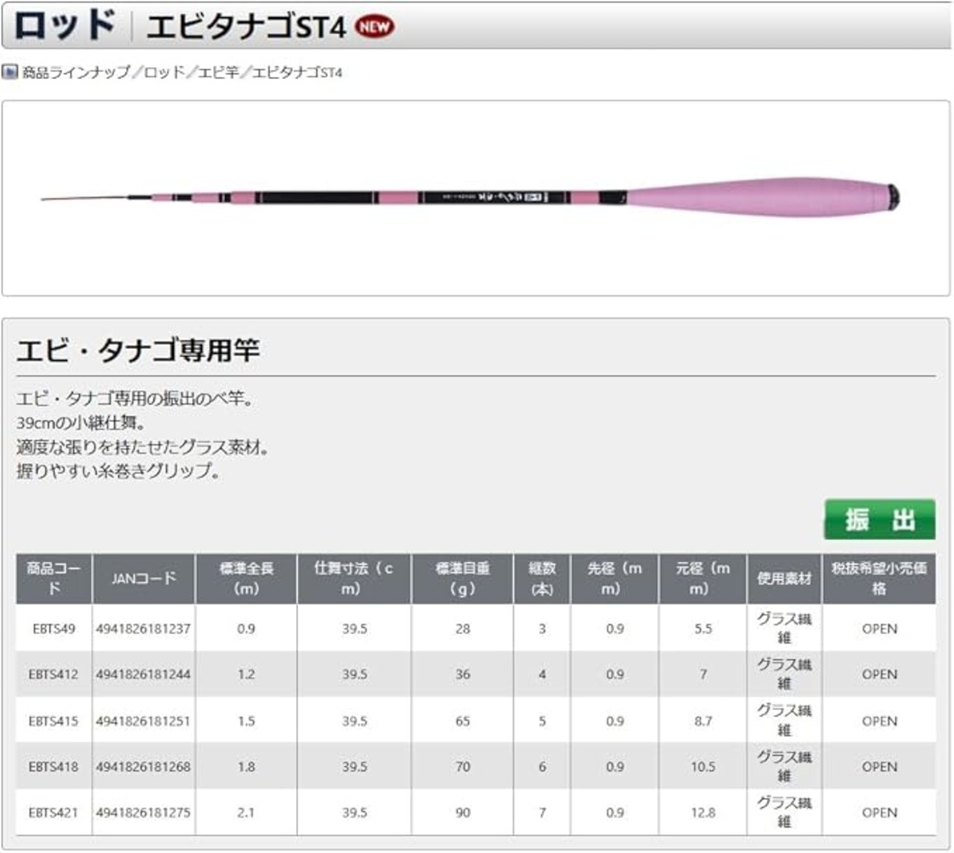Image resolution: width=954 pixels, height=853 pixels.
Task: Click the 1.8 length cell
Action: [x=246, y=767]
